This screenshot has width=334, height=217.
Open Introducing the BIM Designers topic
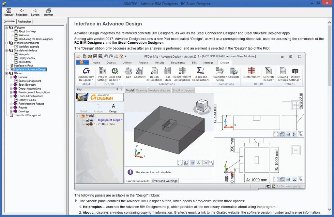(x=35, y=39)
